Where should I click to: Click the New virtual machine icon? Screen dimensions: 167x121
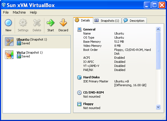pyautogui.click(x=8, y=23)
